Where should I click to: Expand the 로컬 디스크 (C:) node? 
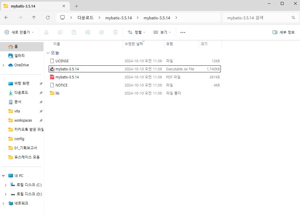(x=5, y=185)
